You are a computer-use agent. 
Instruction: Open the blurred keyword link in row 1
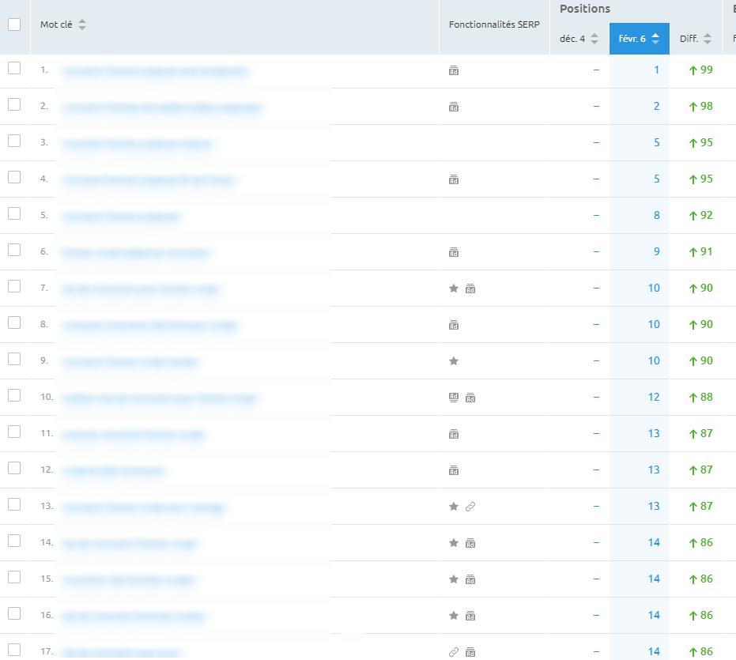coord(155,71)
